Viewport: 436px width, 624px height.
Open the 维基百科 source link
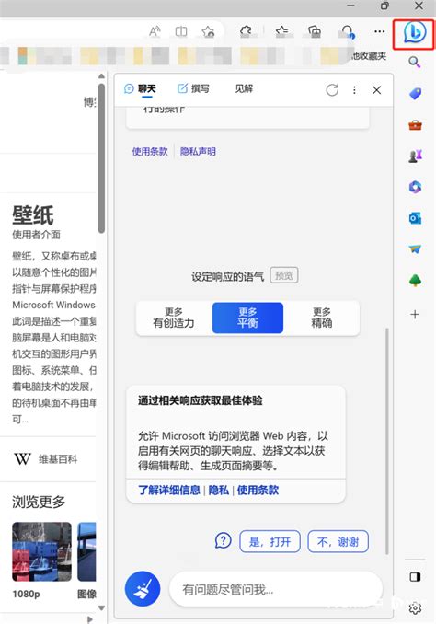[46, 459]
